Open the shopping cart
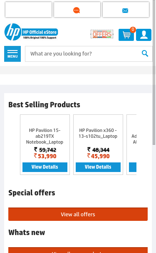 (126, 35)
